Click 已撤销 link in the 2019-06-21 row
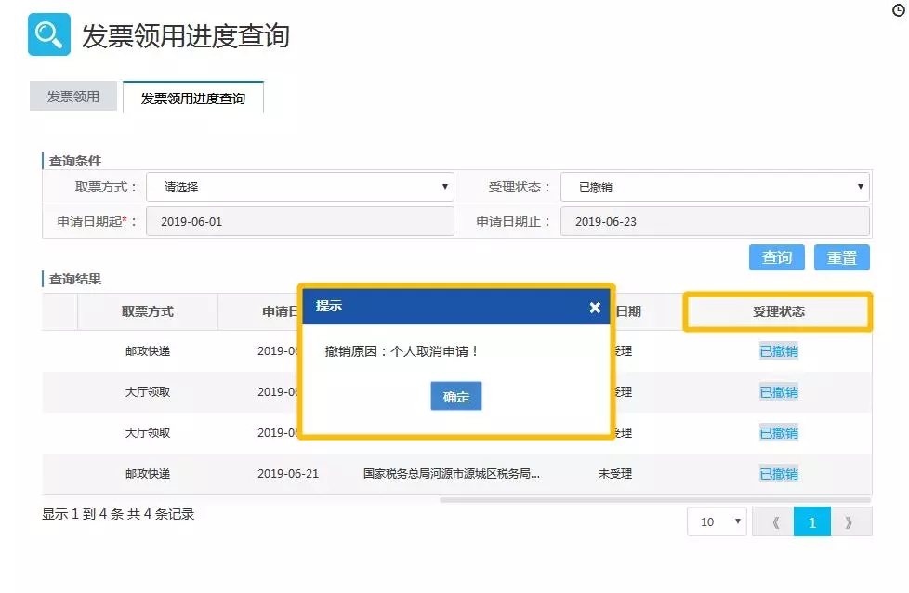This screenshot has height=593, width=909. tap(779, 474)
